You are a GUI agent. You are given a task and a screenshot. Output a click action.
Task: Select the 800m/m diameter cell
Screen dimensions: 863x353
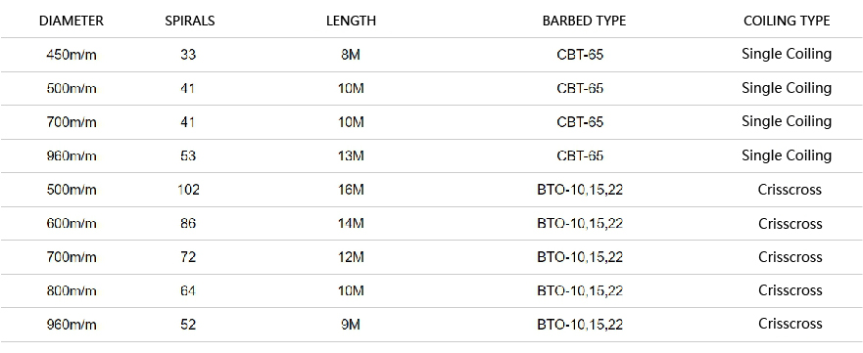pyautogui.click(x=72, y=291)
